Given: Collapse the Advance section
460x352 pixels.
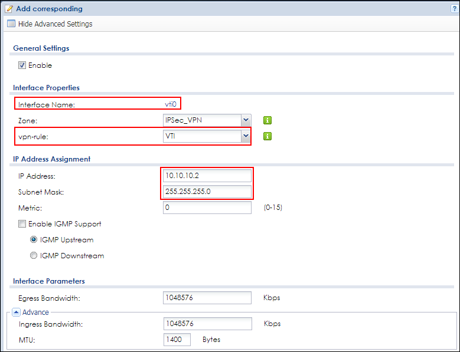Looking at the screenshot, I should pyautogui.click(x=17, y=312).
